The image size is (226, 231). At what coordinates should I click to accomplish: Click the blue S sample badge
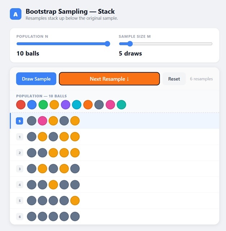click(x=19, y=121)
